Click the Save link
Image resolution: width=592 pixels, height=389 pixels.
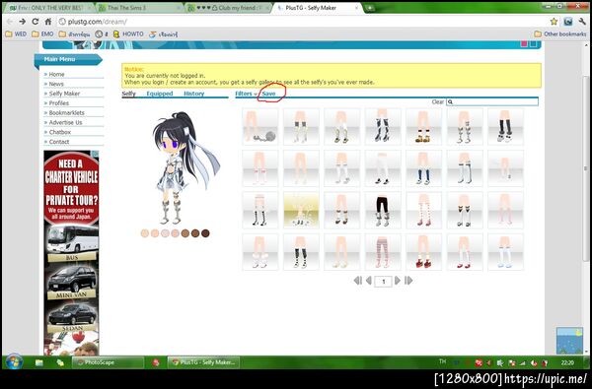[268, 94]
